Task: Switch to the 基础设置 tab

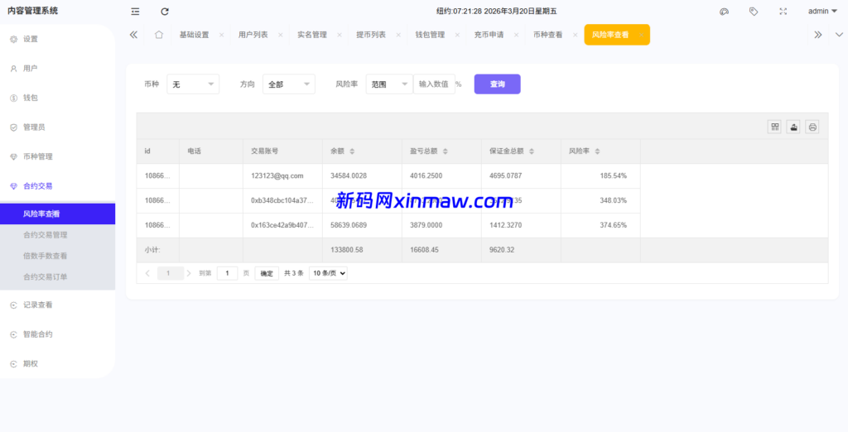Action: click(194, 35)
